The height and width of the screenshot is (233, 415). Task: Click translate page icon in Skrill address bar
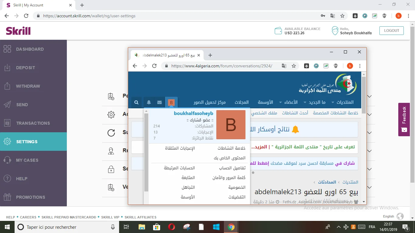333,16
